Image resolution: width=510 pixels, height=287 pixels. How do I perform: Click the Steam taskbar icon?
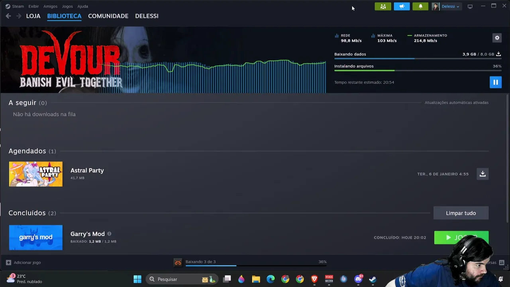373,279
